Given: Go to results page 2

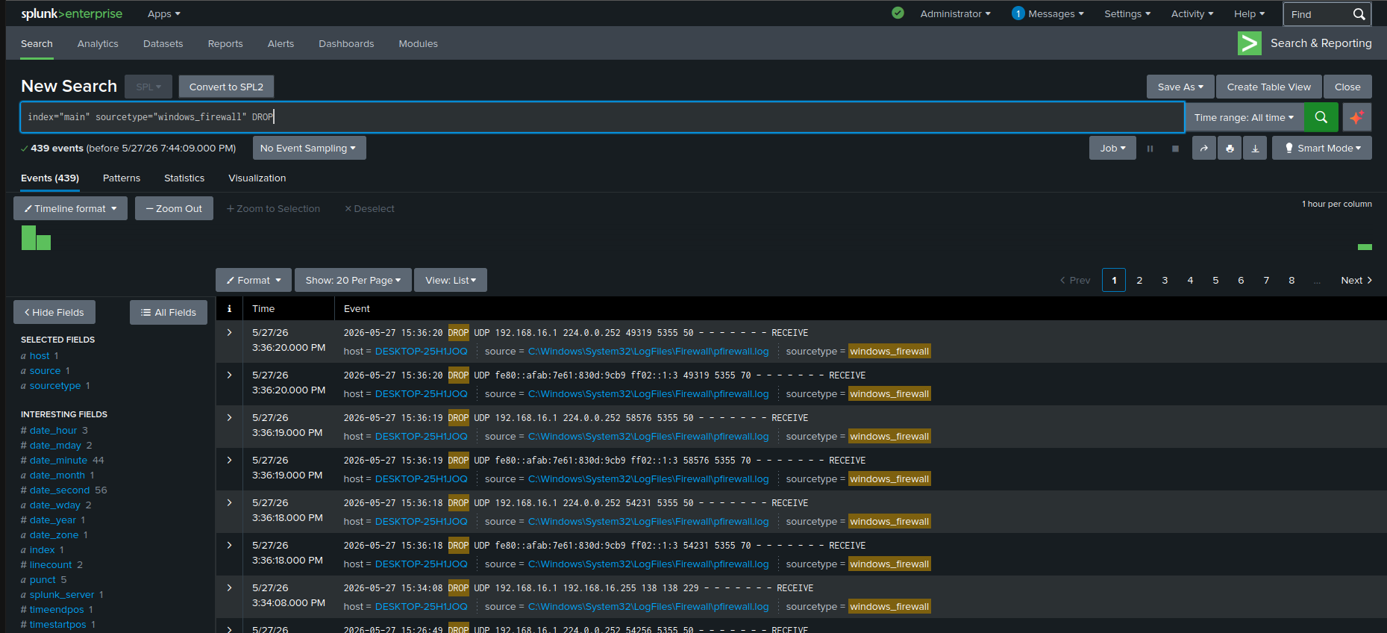Looking at the screenshot, I should 1139,280.
